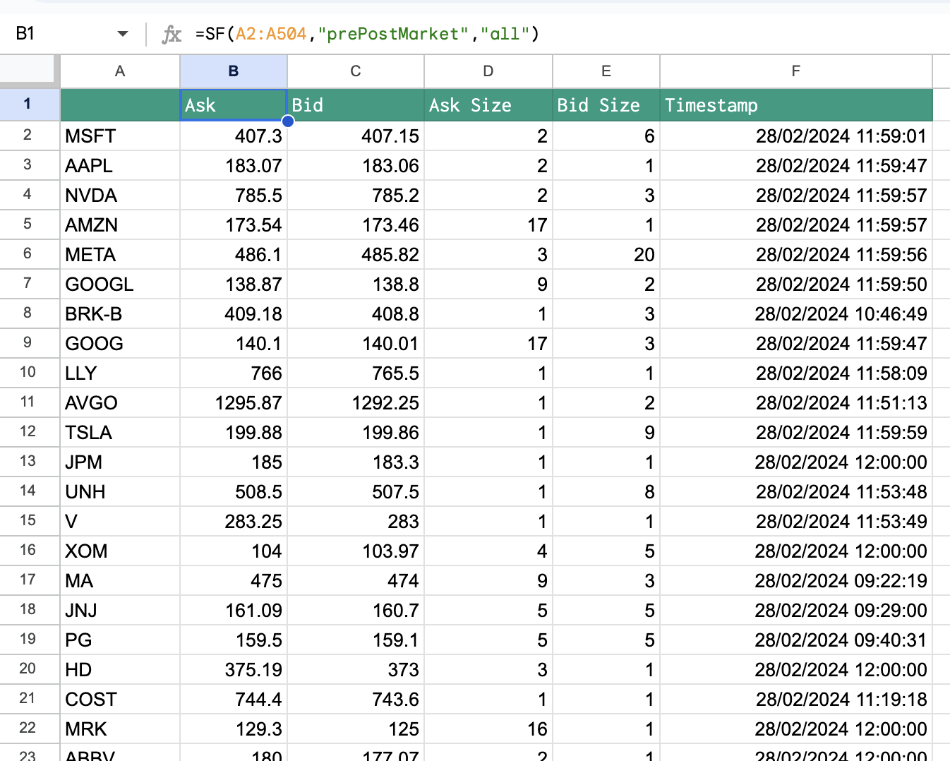
Task: Select column D header
Action: click(488, 71)
